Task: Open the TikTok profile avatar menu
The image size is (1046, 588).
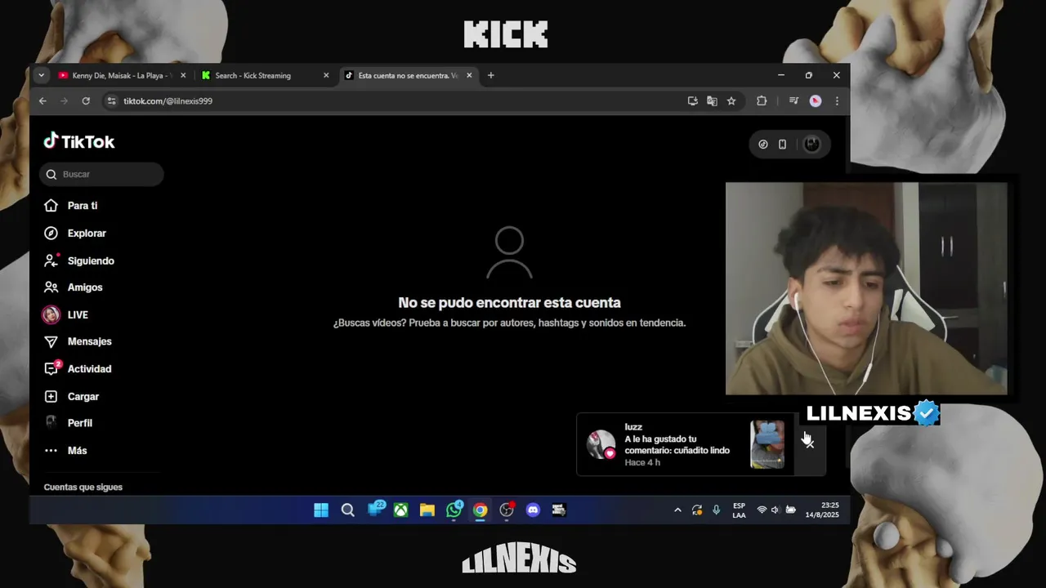Action: pos(811,145)
